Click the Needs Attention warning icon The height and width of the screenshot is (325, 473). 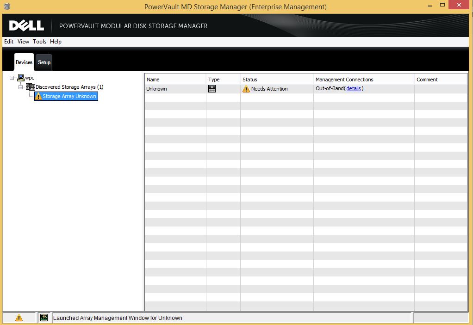[246, 89]
